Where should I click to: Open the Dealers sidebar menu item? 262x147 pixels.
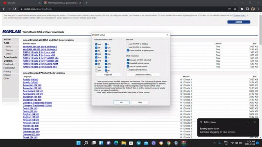pos(8,61)
